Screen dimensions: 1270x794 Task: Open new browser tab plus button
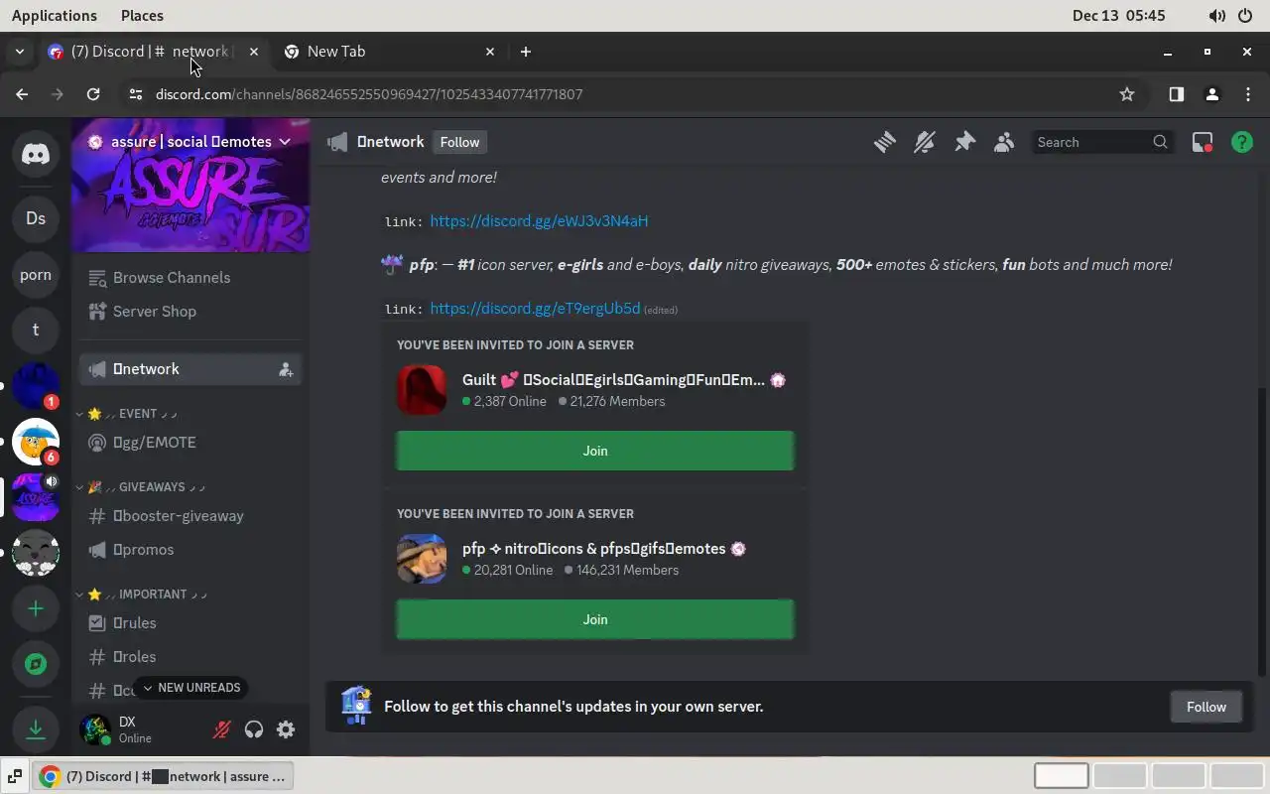pos(525,52)
